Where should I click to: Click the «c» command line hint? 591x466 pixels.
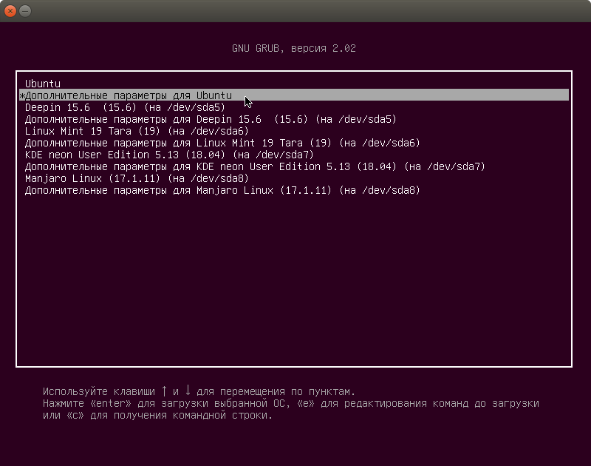click(x=75, y=416)
